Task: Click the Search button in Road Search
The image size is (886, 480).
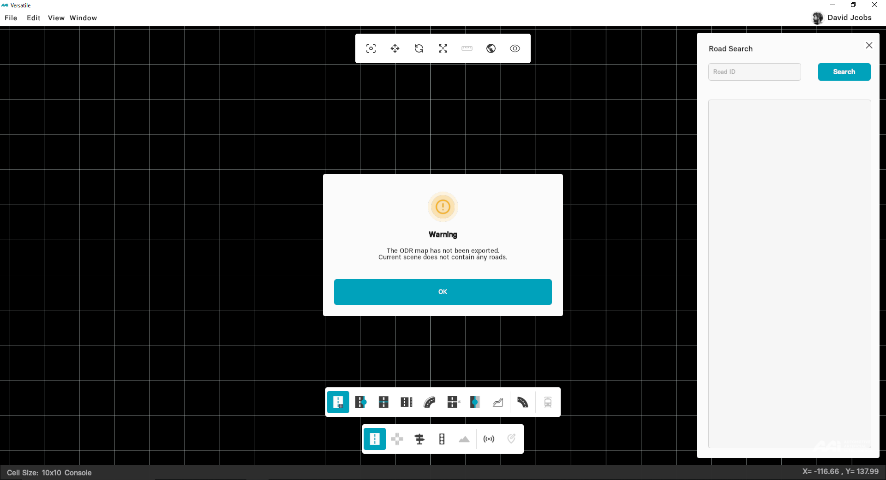Action: (x=844, y=72)
